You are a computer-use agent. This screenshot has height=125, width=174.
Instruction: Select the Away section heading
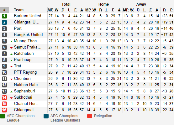[x=141, y=4]
